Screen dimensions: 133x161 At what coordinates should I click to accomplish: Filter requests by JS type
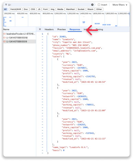click(x=39, y=9)
